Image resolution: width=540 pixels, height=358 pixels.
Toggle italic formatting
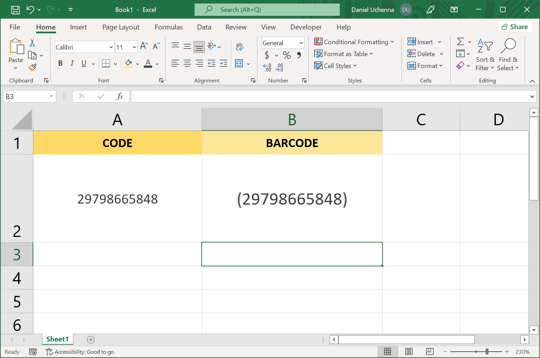[x=72, y=63]
